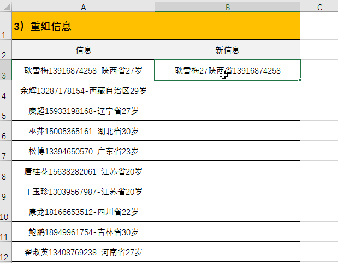Select row 12 header
Image resolution: width=338 pixels, height=263 pixels.
pos(6,252)
